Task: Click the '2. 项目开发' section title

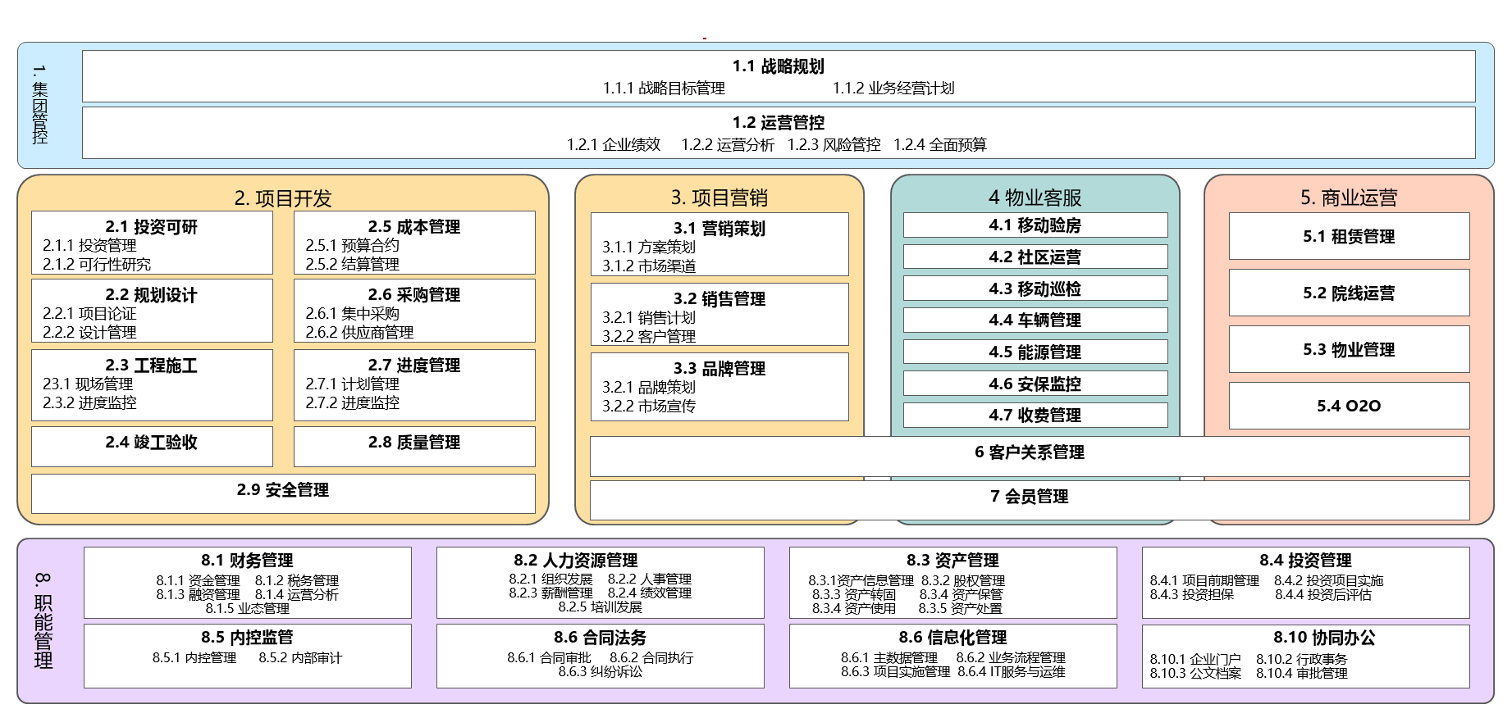Action: pyautogui.click(x=283, y=198)
